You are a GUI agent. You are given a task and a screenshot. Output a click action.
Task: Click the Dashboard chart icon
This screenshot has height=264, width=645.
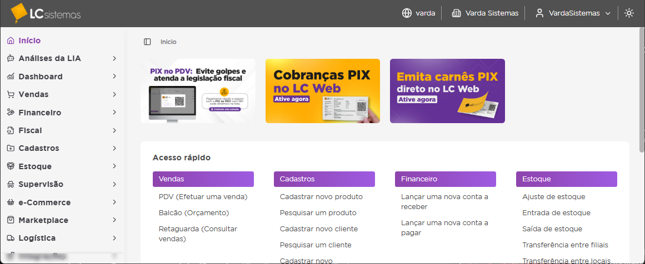[x=11, y=77]
